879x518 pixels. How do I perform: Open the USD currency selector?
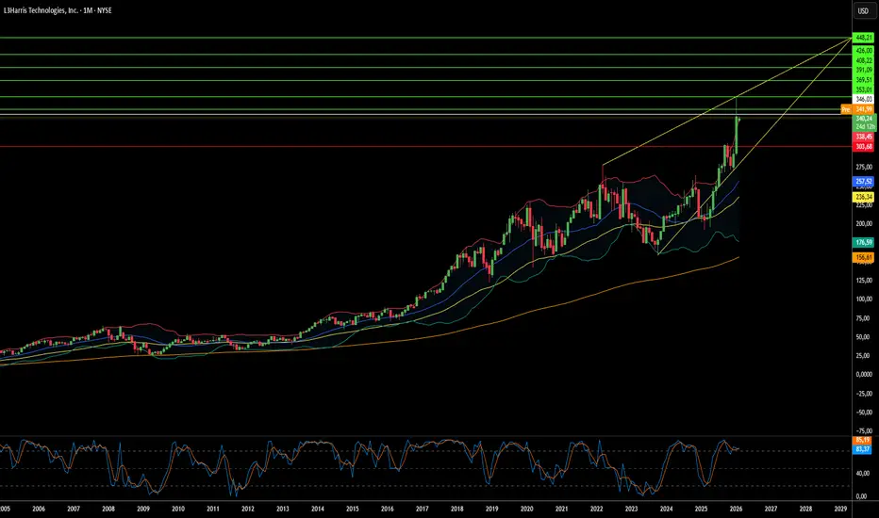point(862,11)
